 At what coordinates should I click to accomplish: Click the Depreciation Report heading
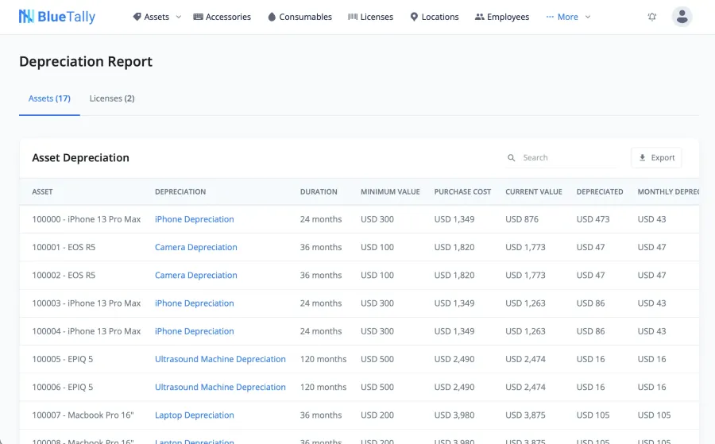pyautogui.click(x=86, y=61)
